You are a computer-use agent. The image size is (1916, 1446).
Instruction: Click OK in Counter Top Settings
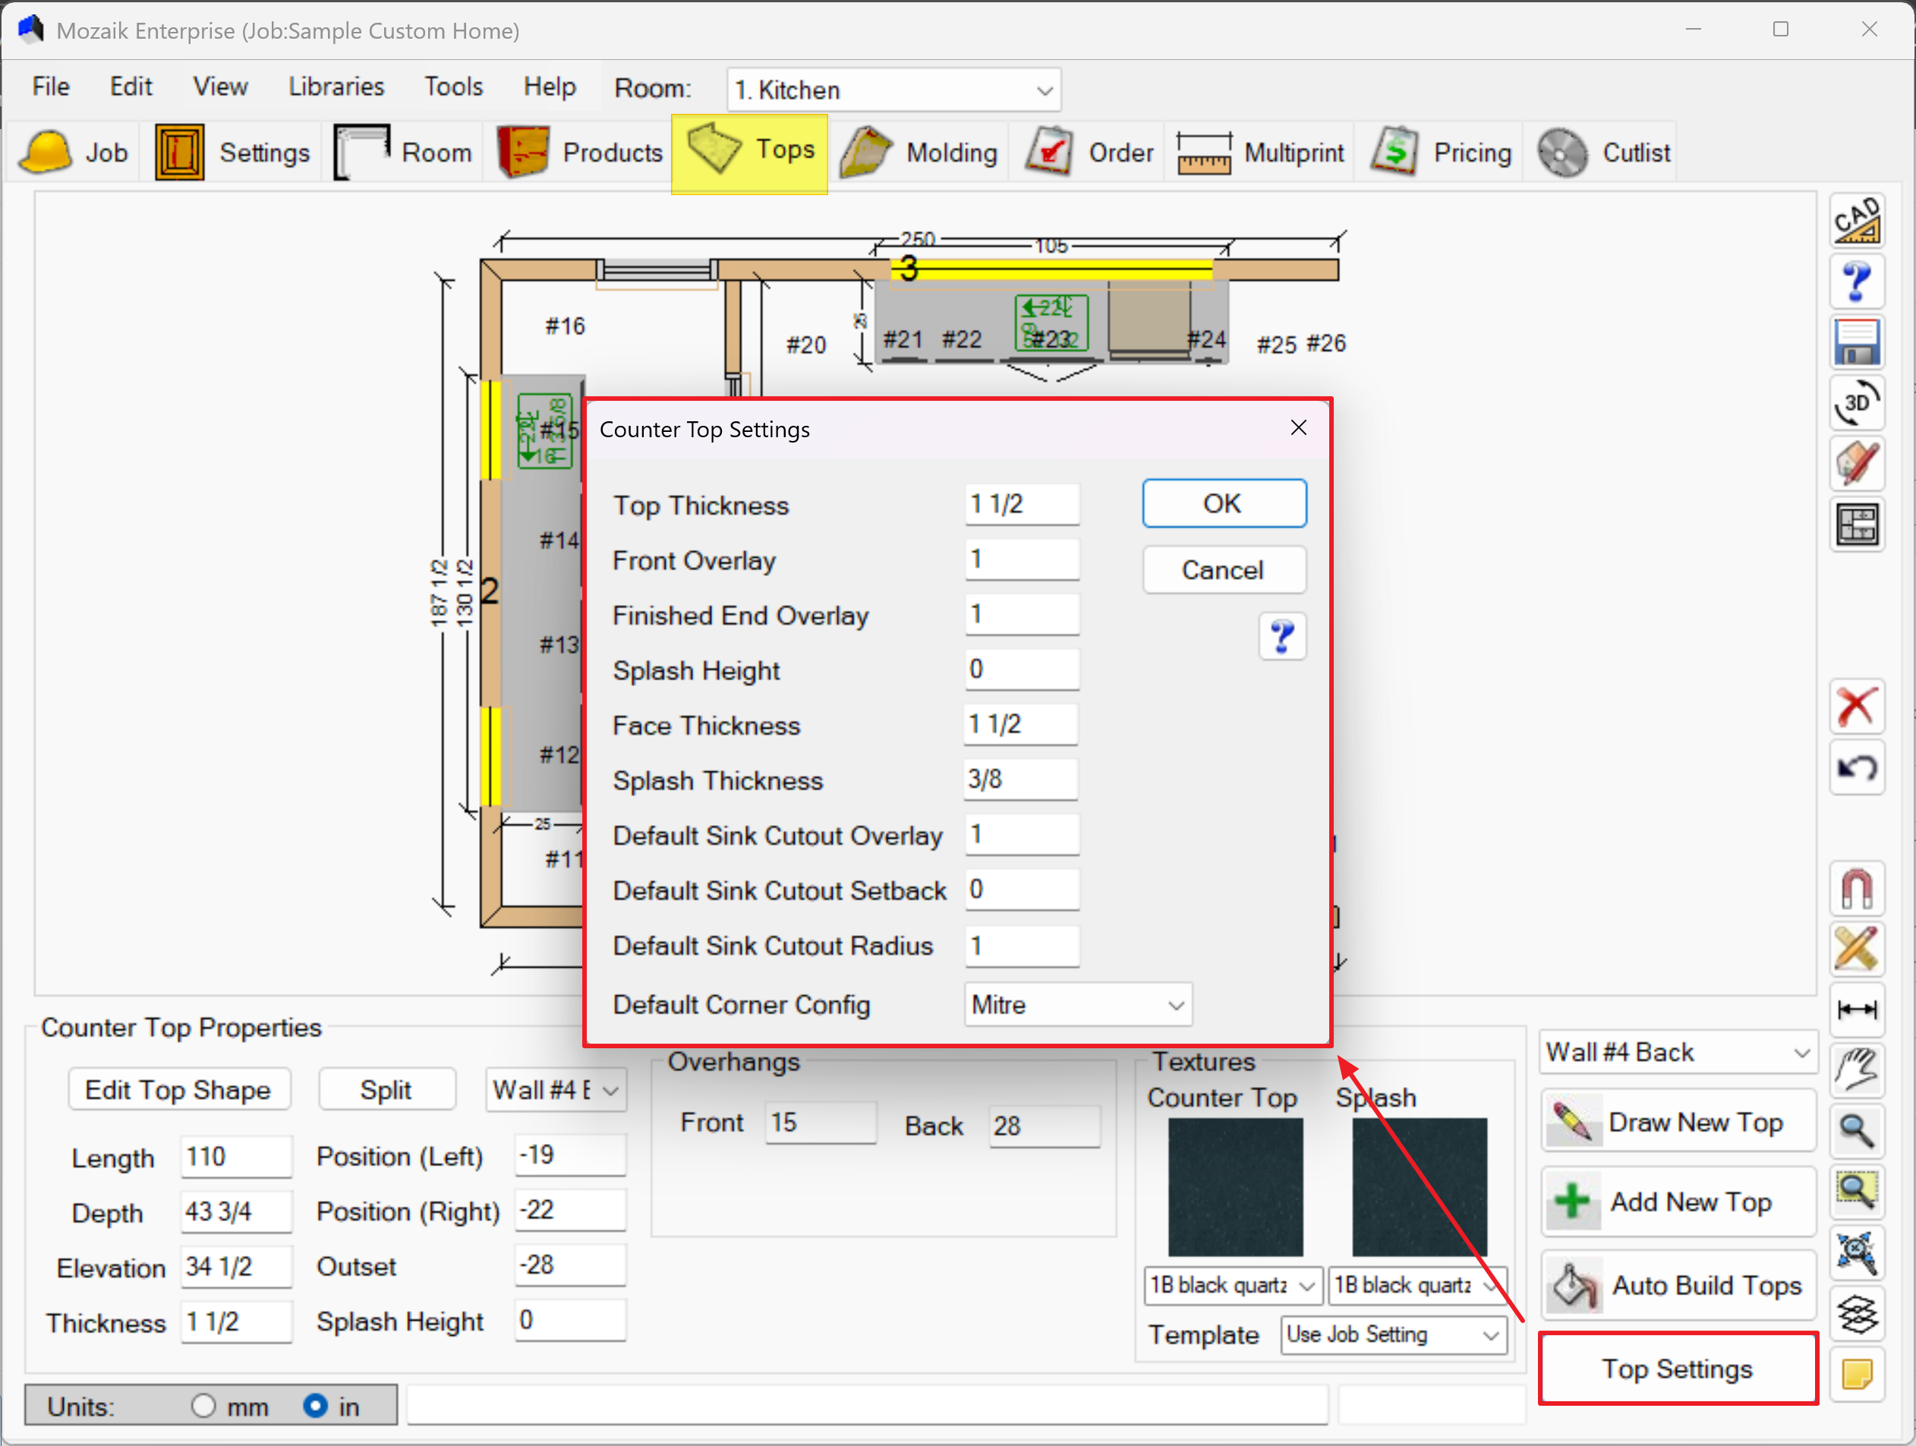[1223, 503]
